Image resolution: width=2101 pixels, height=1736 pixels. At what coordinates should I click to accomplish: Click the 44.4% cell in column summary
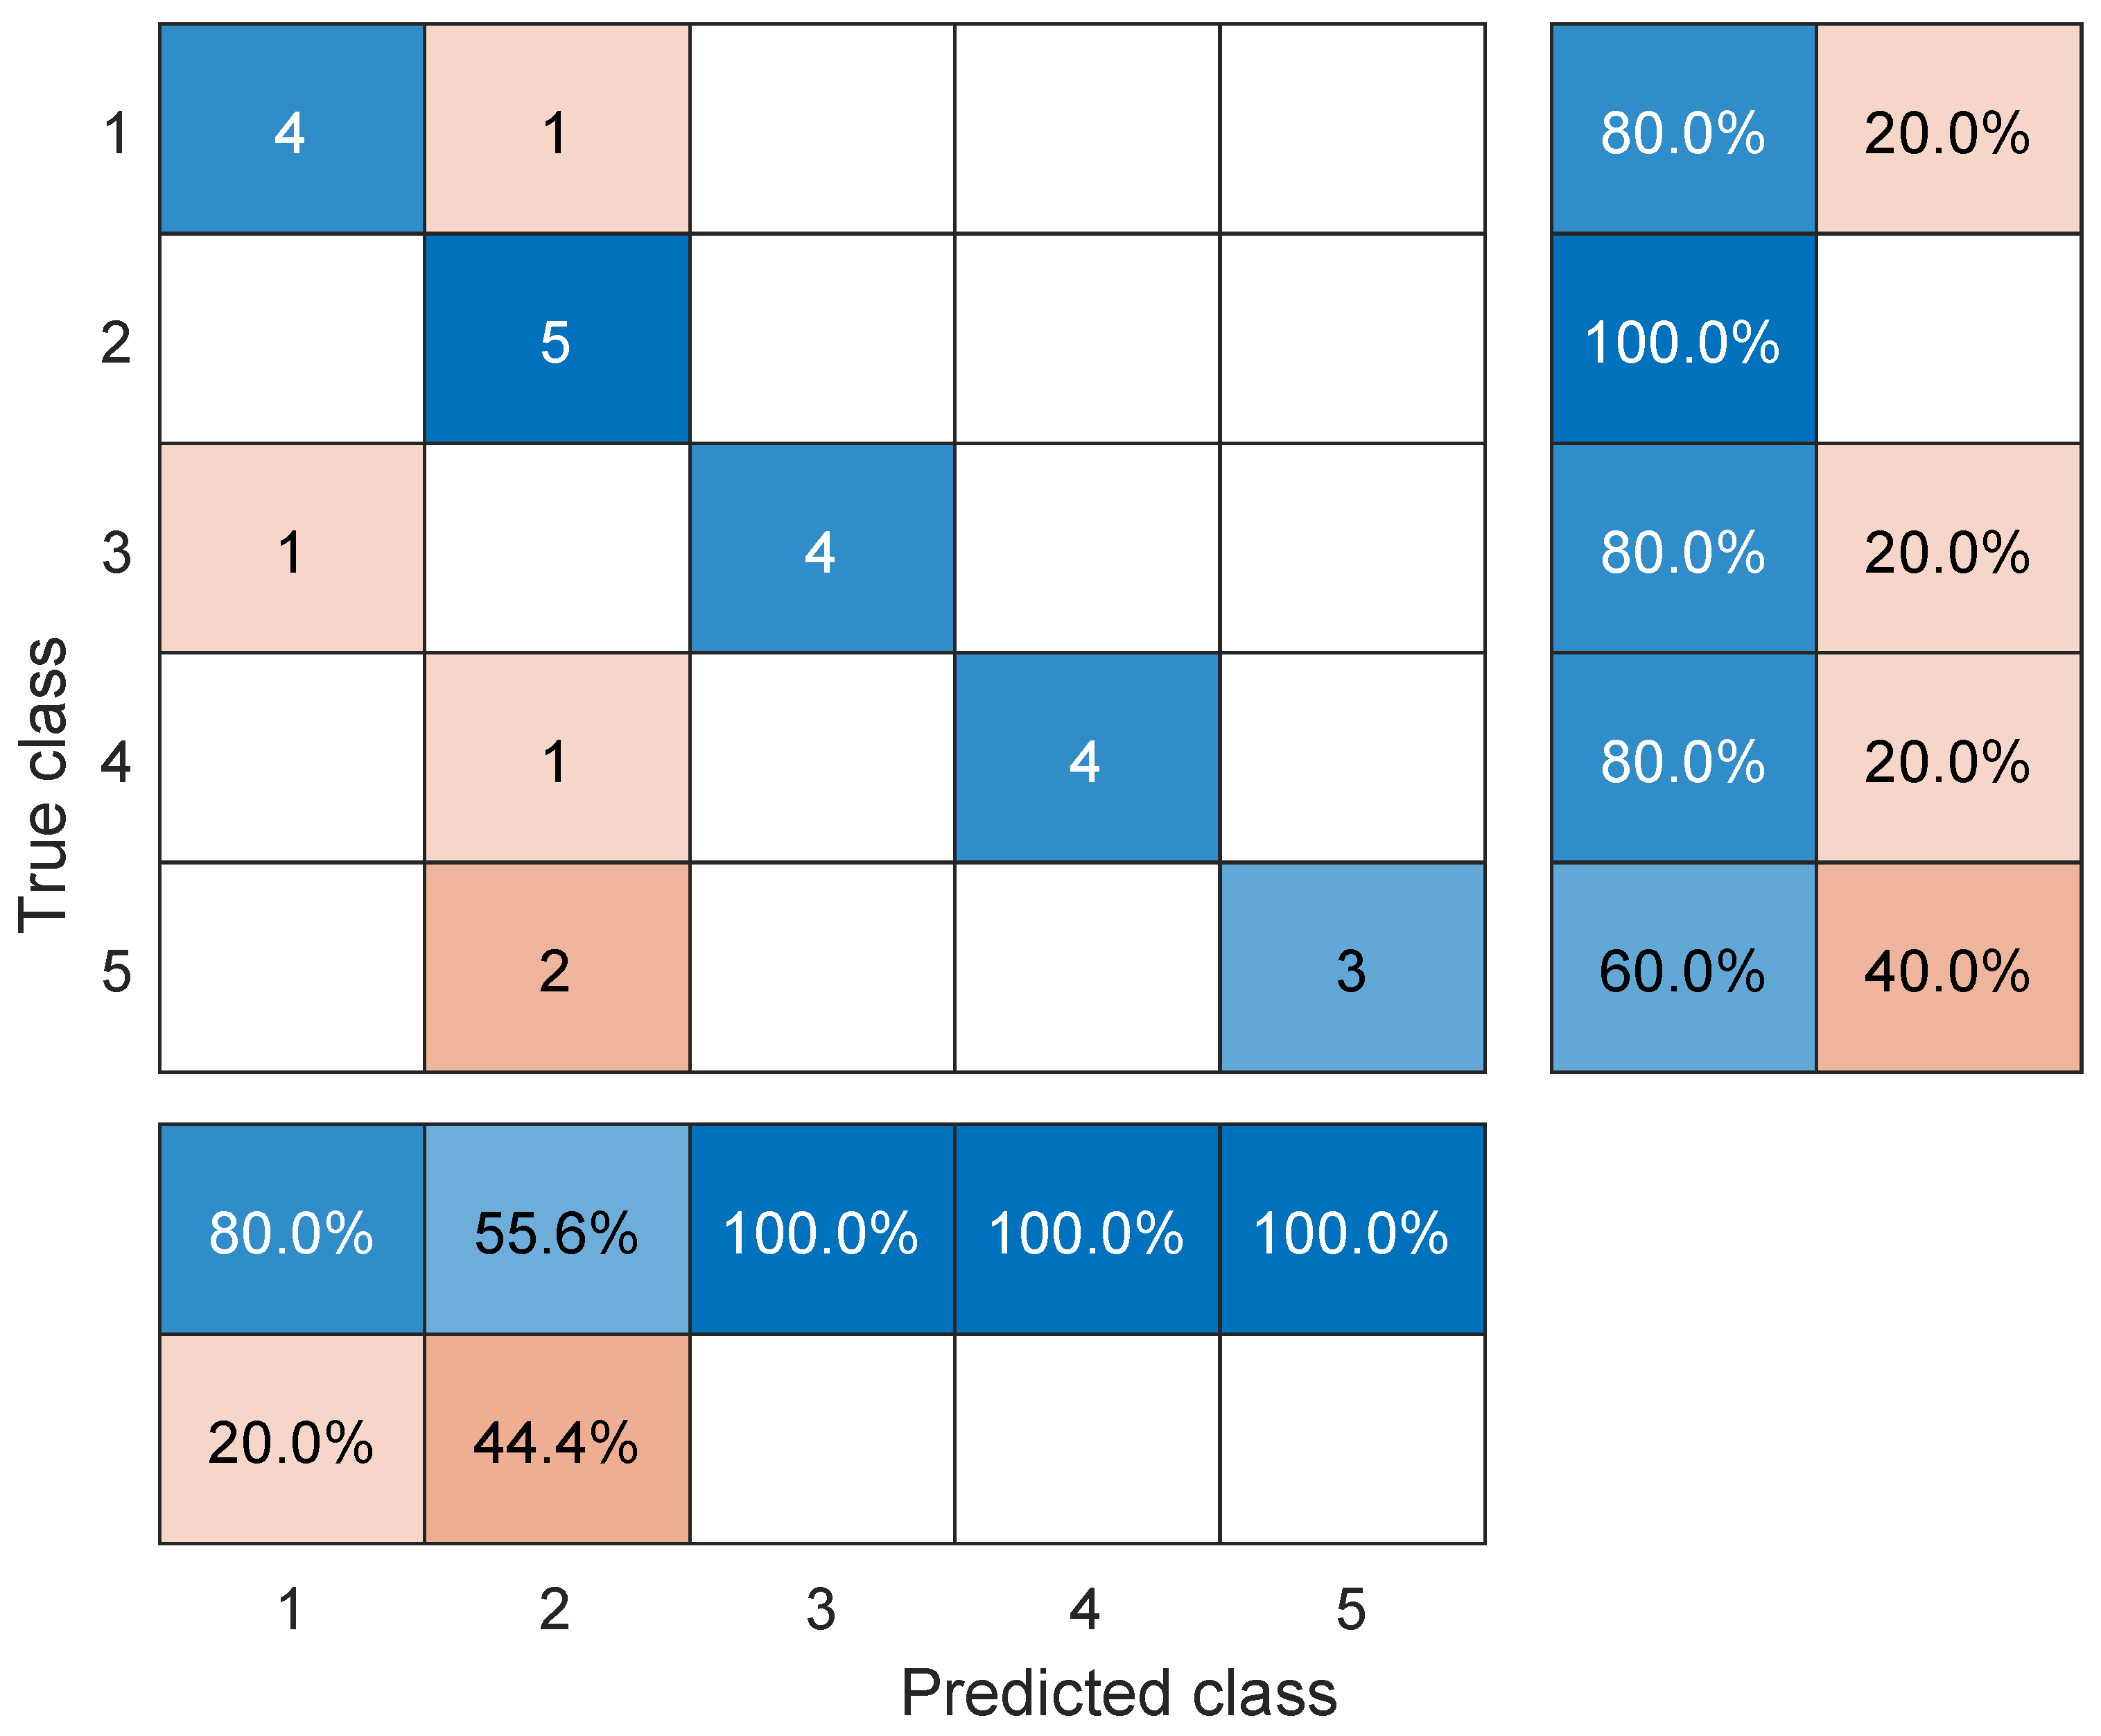pyautogui.click(x=556, y=1438)
